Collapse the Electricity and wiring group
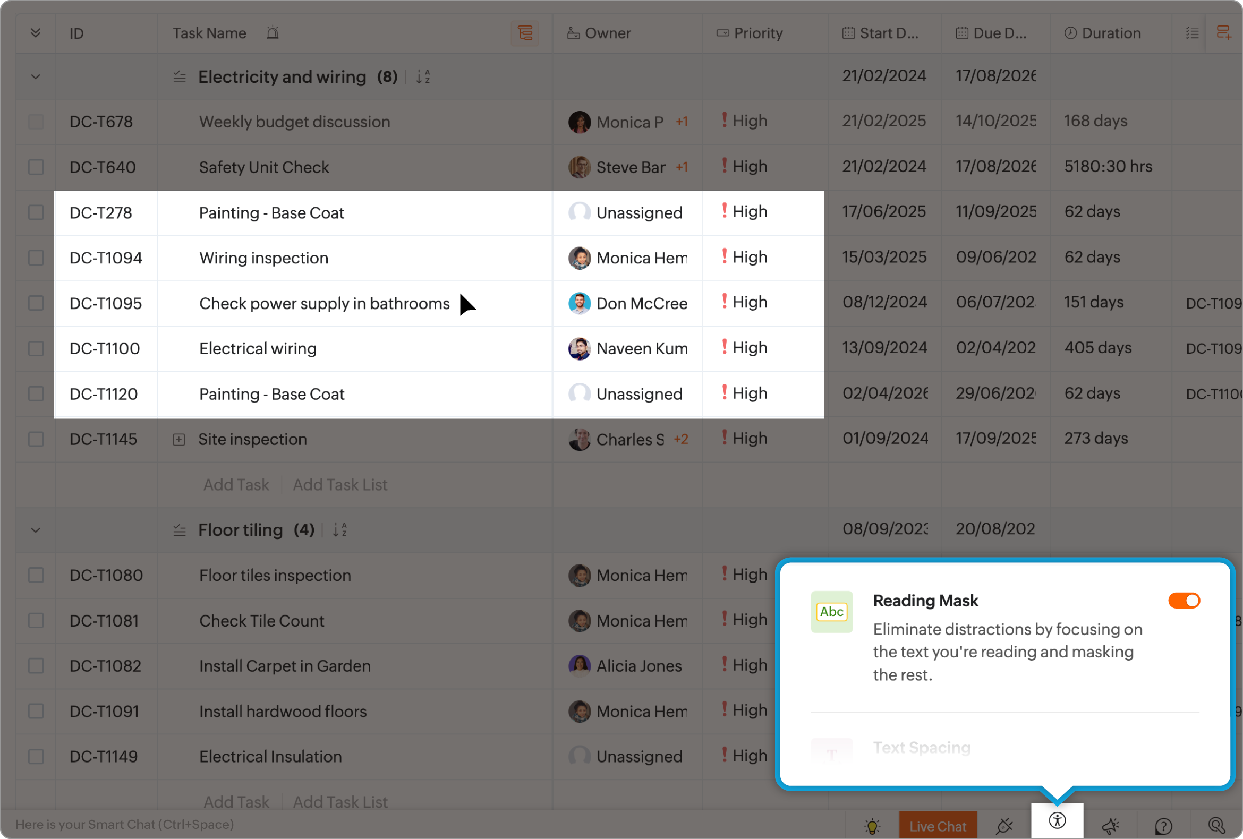The width and height of the screenshot is (1243, 839). tap(36, 77)
